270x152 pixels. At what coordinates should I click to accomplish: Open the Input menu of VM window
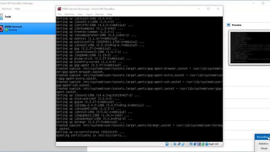coord(89,14)
